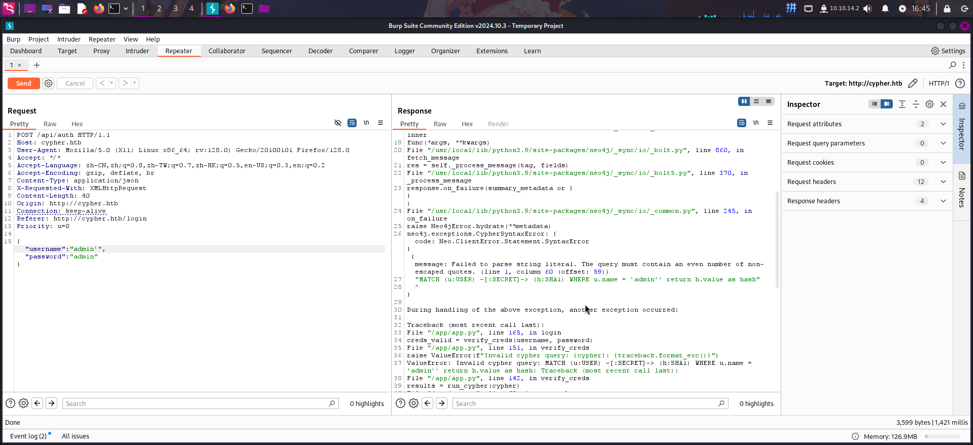Open the Burp menu
This screenshot has width=973, height=445.
pyautogui.click(x=13, y=39)
